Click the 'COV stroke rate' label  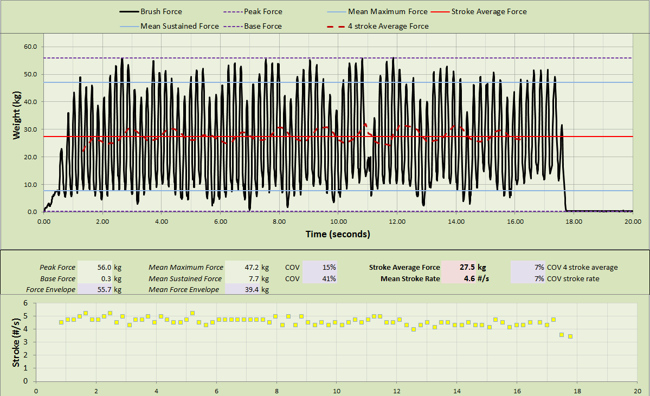click(x=574, y=279)
